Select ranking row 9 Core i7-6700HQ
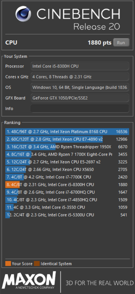Image resolution: width=135 pixels, height=294 pixels. pos(67,192)
